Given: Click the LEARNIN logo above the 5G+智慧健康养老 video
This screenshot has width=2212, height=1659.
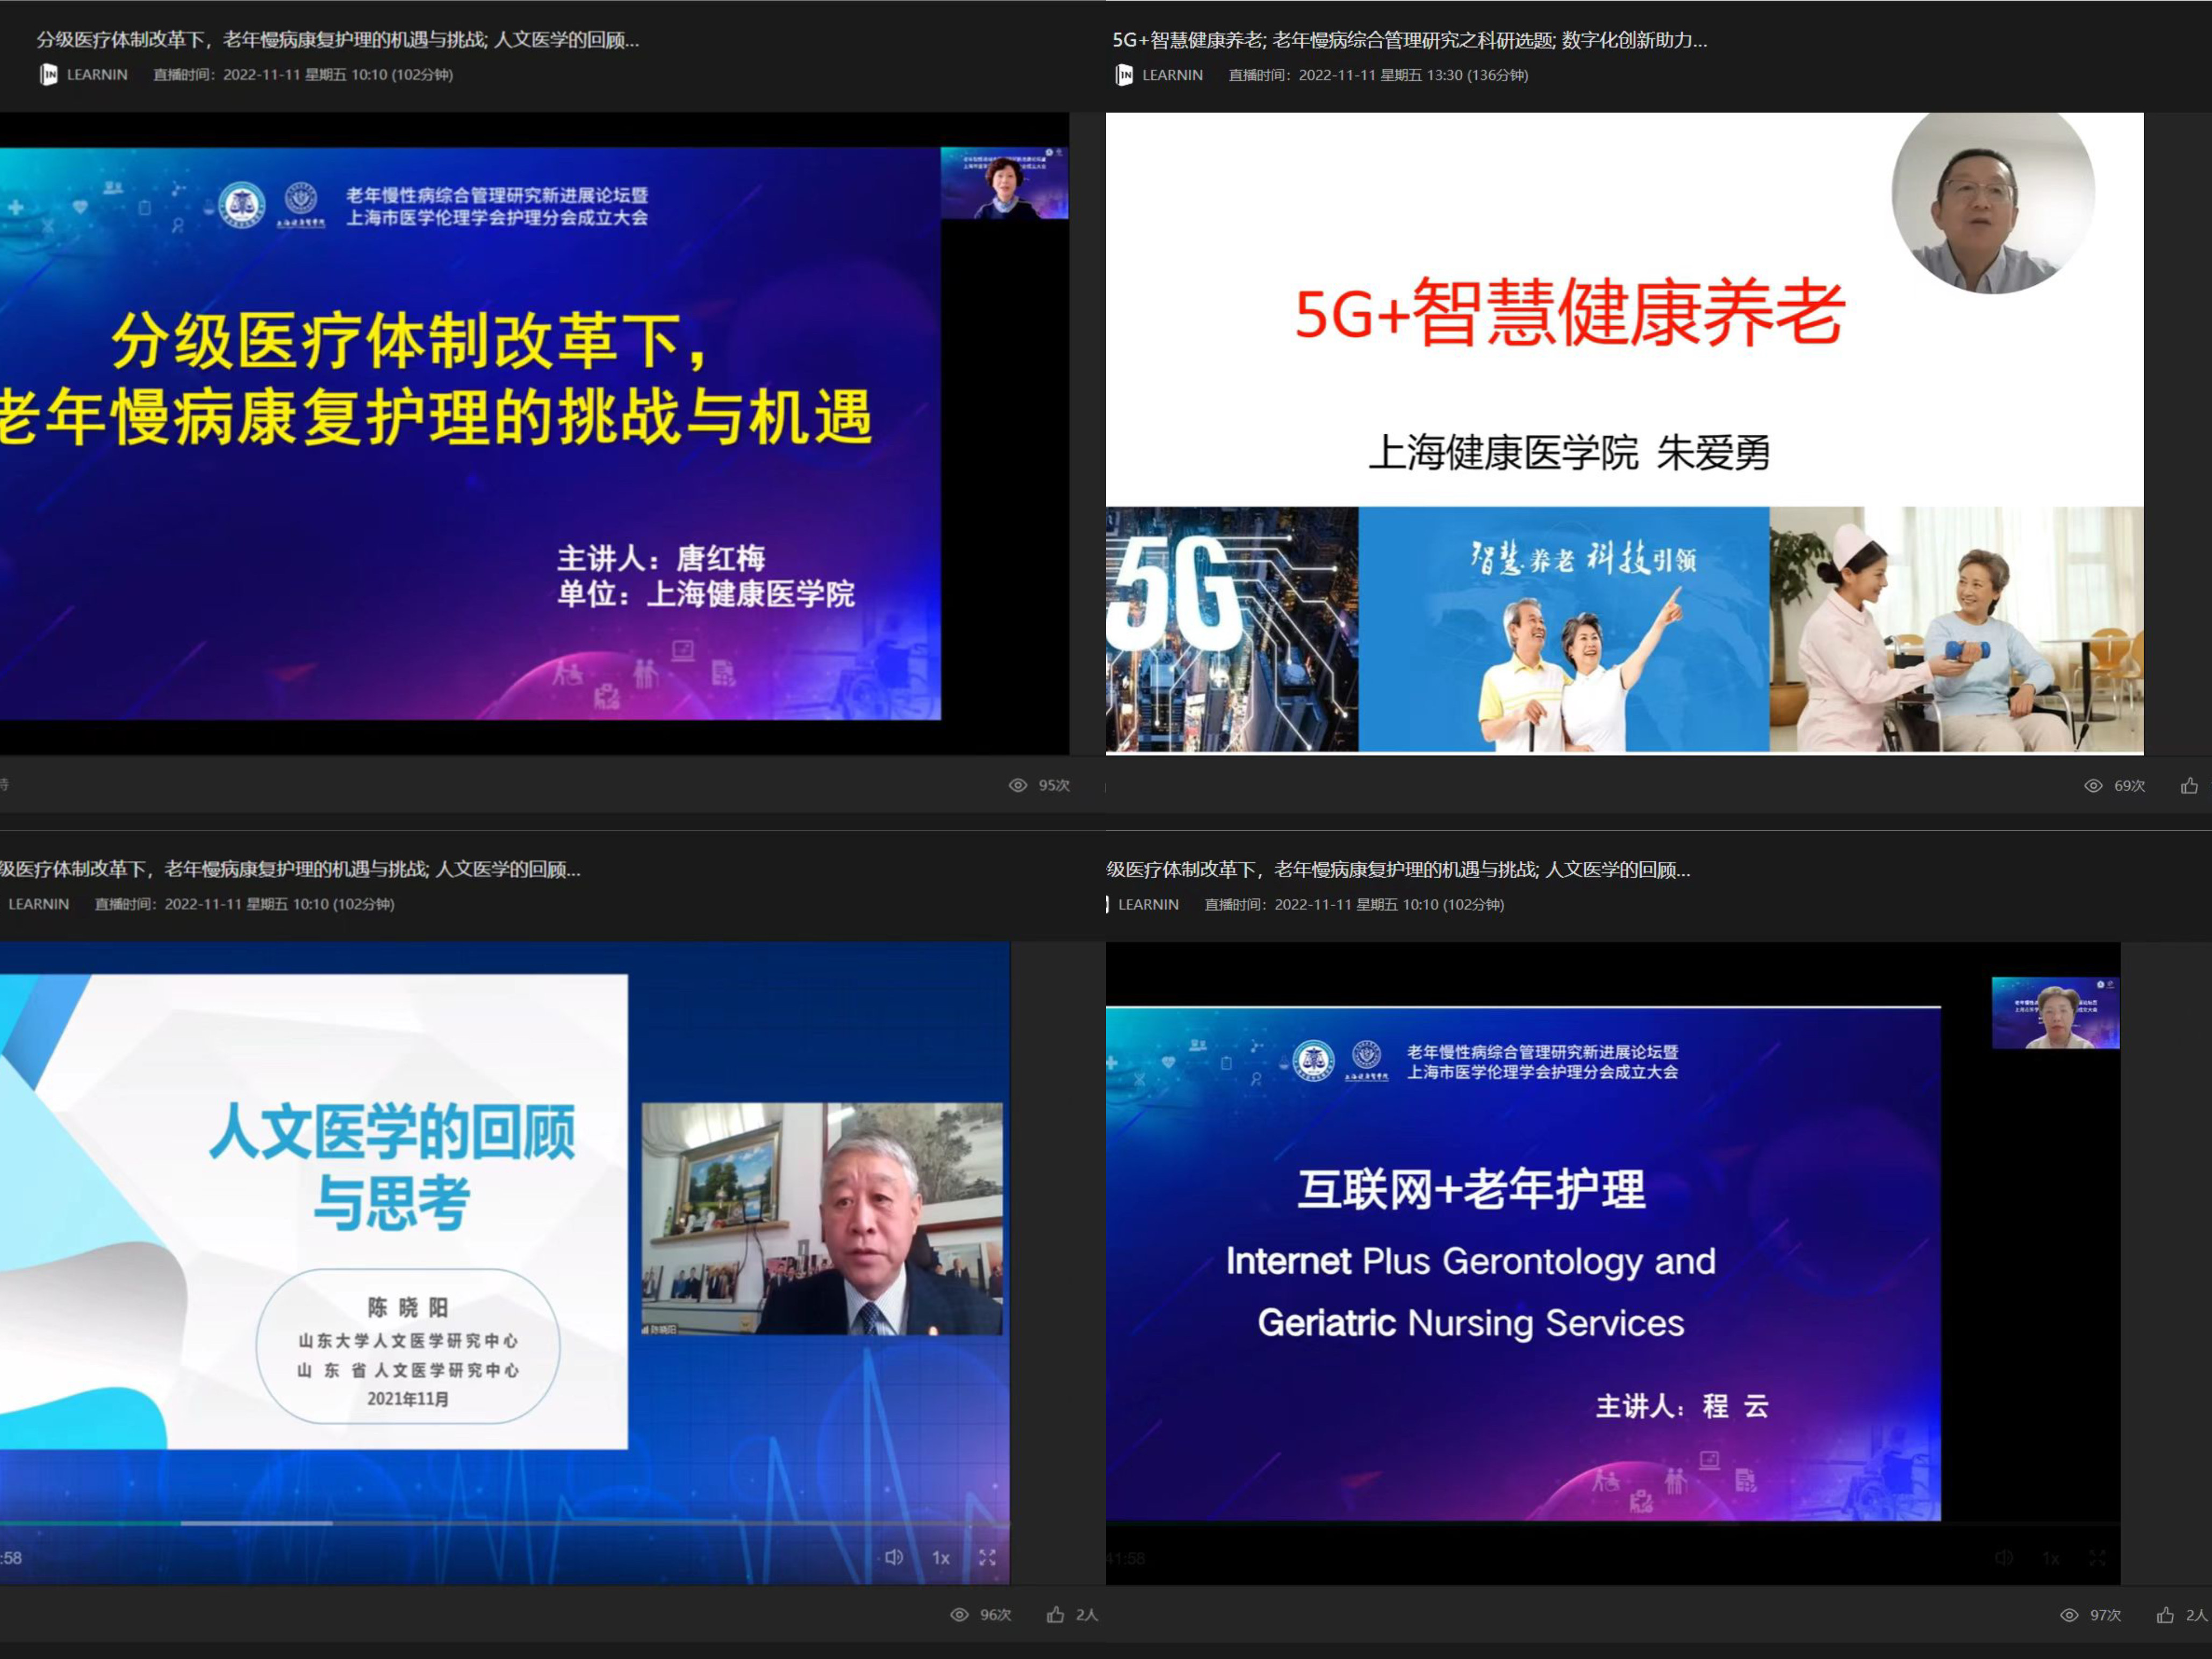Looking at the screenshot, I should [1125, 75].
